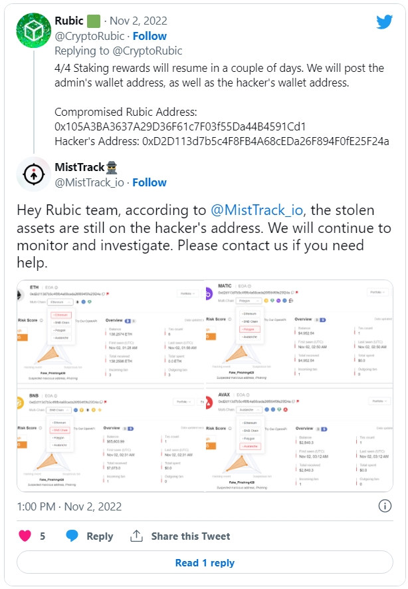
Task: Open the ETH wallet overview screenshot
Action: (111, 332)
